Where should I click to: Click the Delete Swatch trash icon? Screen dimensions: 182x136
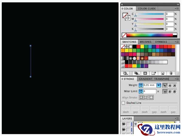(171, 73)
